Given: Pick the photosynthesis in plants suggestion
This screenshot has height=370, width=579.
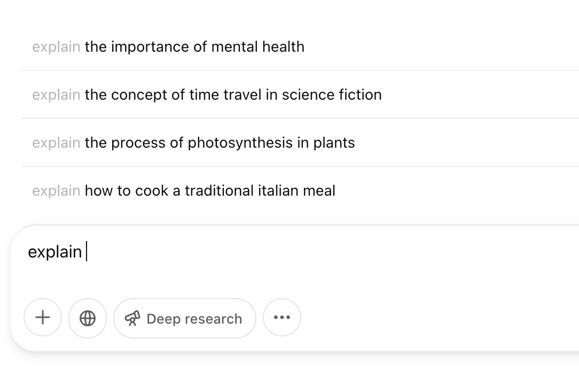Looking at the screenshot, I should click(x=220, y=143).
